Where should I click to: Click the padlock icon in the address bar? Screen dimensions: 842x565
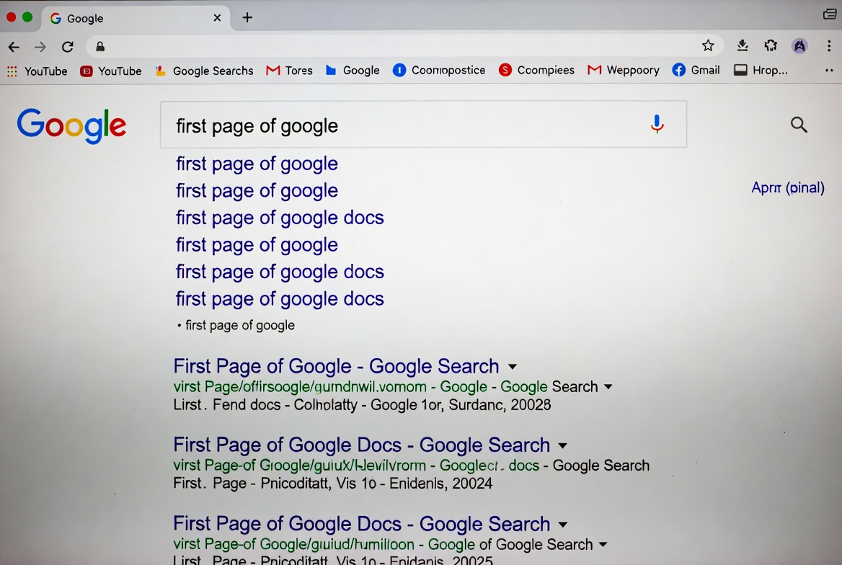pyautogui.click(x=99, y=46)
